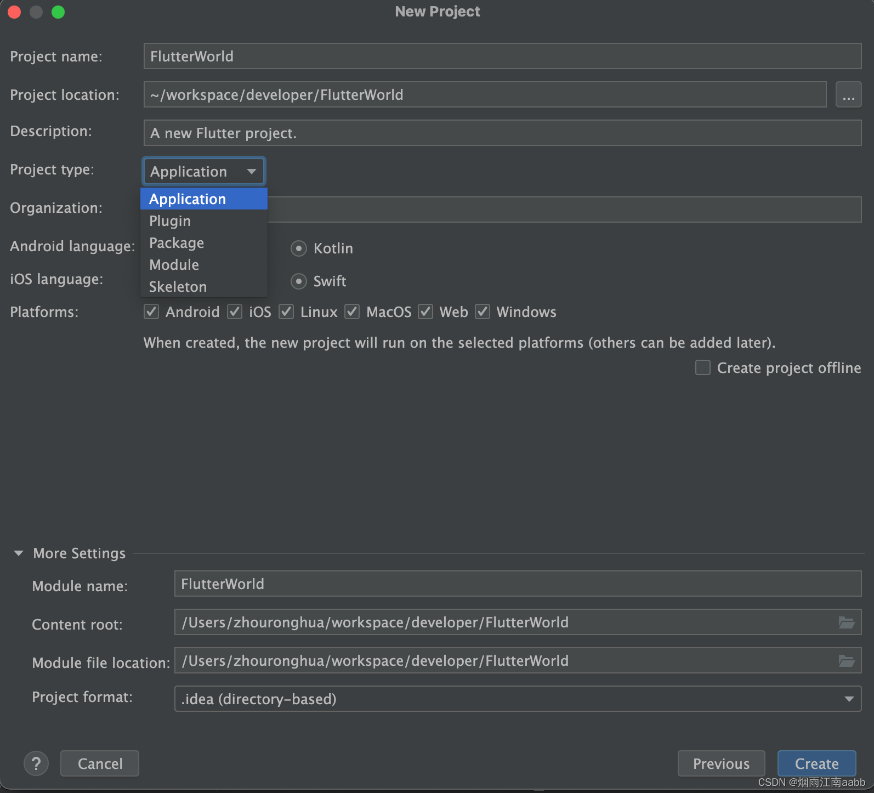This screenshot has width=874, height=793.
Task: Click into the Project name field
Action: click(x=502, y=56)
